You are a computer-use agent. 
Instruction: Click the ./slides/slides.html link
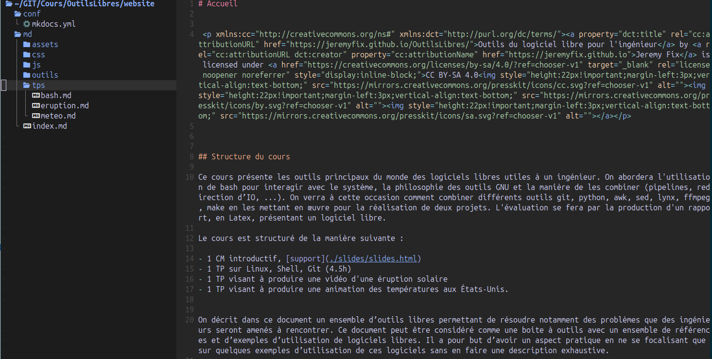(373, 259)
